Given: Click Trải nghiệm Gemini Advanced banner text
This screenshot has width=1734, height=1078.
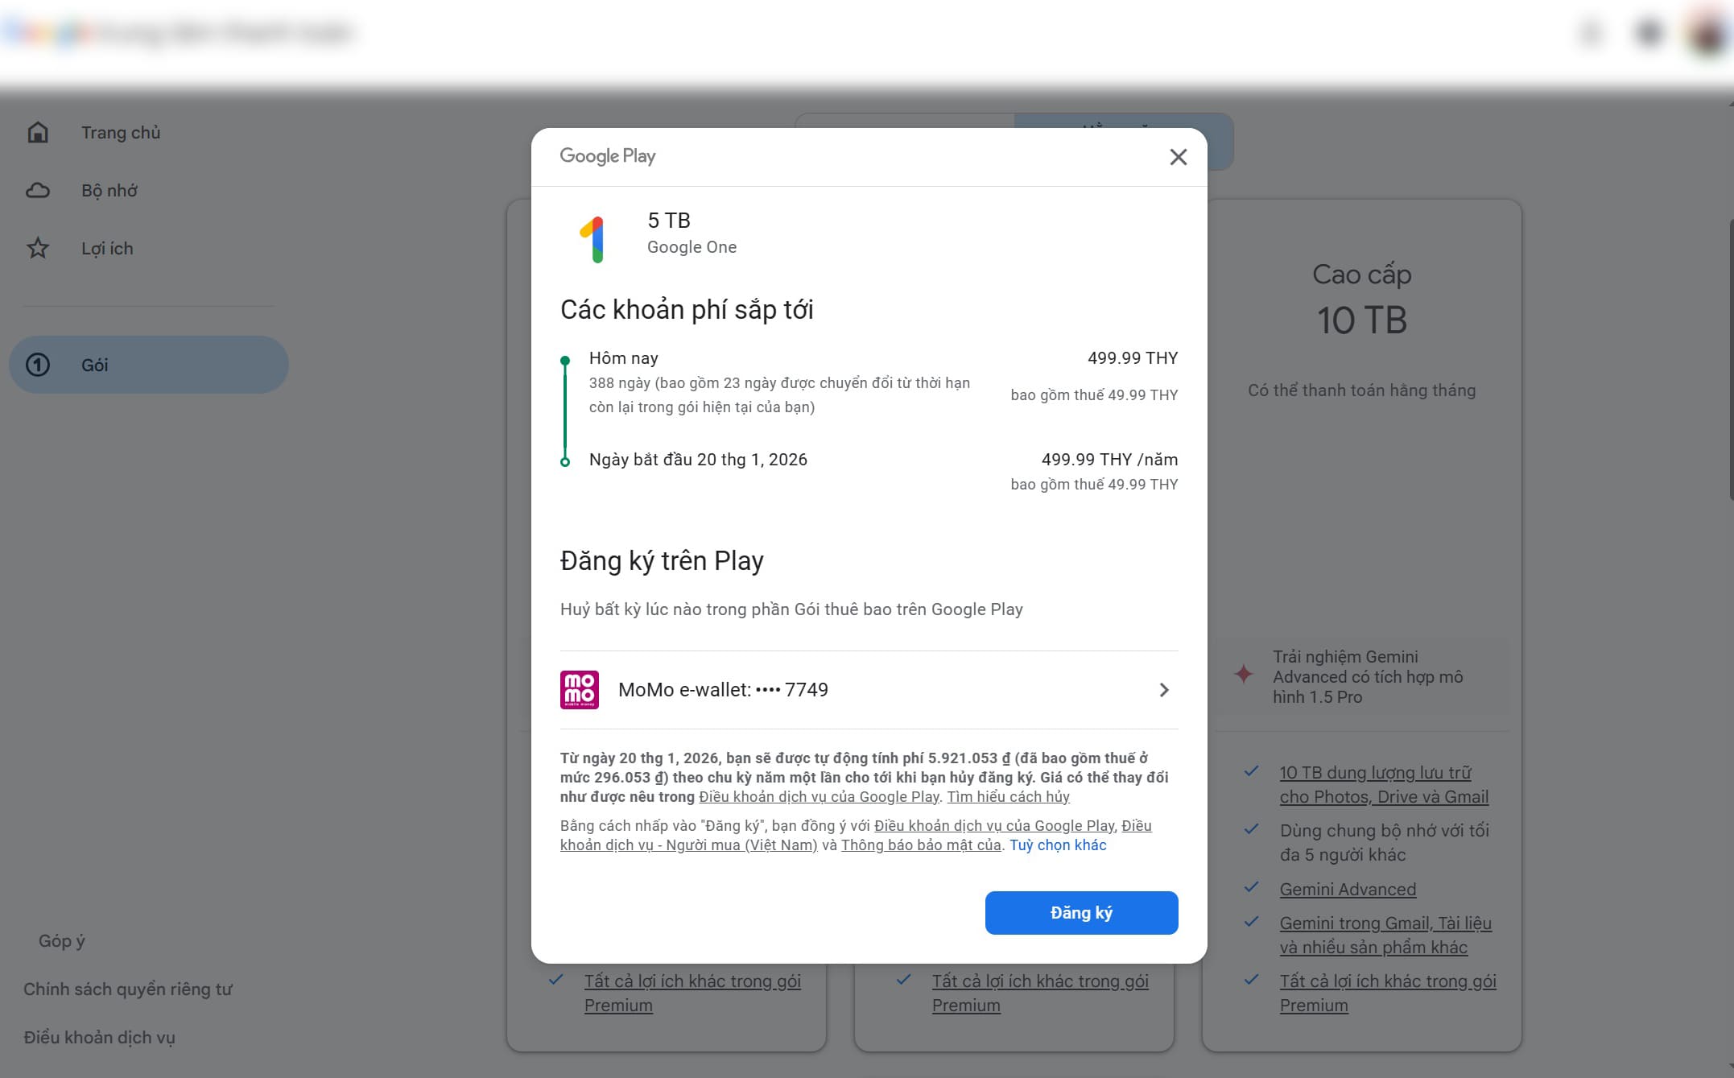Looking at the screenshot, I should point(1368,677).
